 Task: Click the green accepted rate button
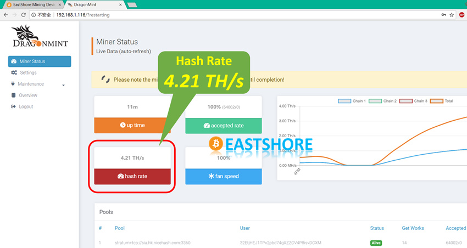point(224,126)
